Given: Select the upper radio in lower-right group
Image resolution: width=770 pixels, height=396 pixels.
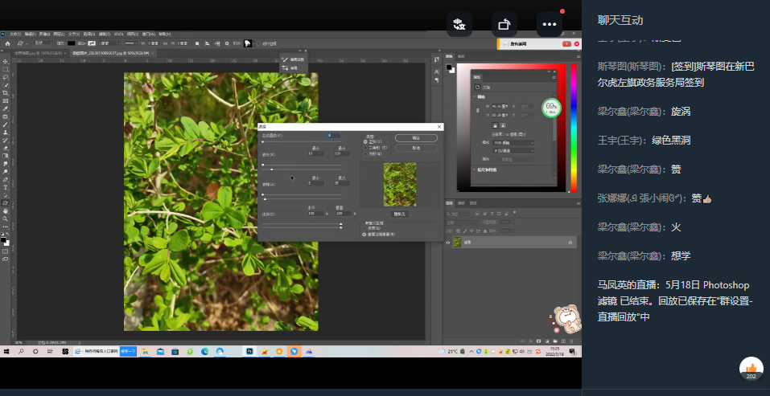Looking at the screenshot, I should [x=364, y=228].
